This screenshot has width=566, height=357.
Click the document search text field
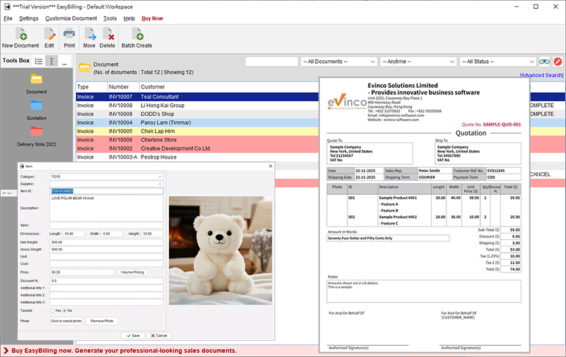click(x=272, y=62)
